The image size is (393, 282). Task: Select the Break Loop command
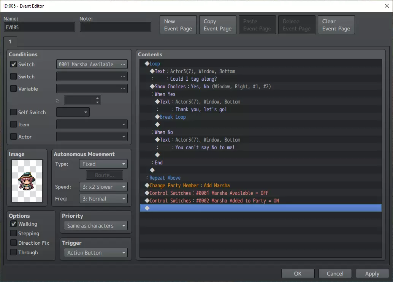point(173,117)
